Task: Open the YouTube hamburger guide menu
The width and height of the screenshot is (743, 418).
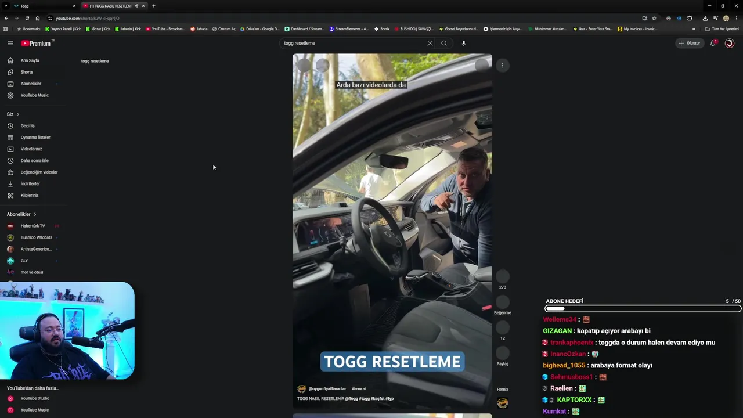Action: [10, 43]
